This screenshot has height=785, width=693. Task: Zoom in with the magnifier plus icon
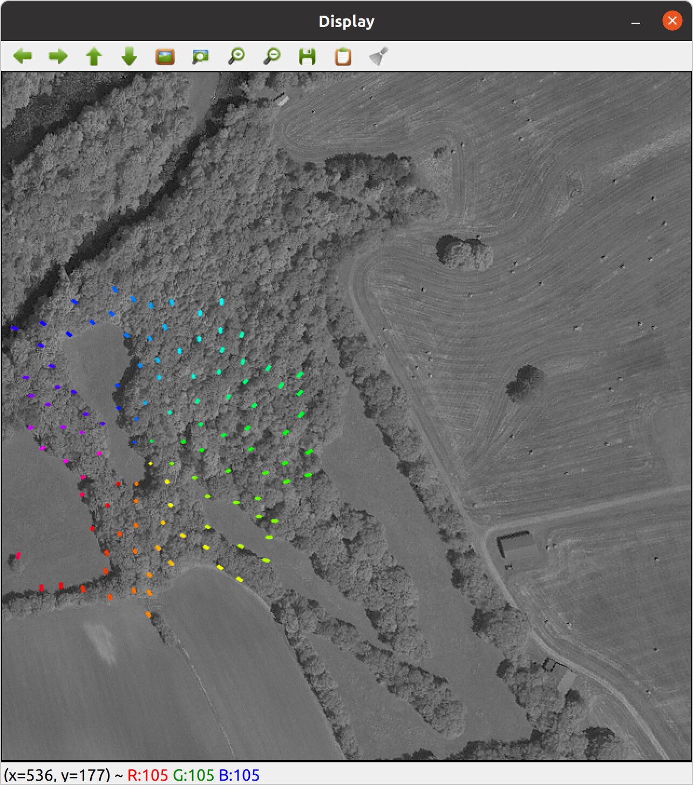click(x=236, y=56)
